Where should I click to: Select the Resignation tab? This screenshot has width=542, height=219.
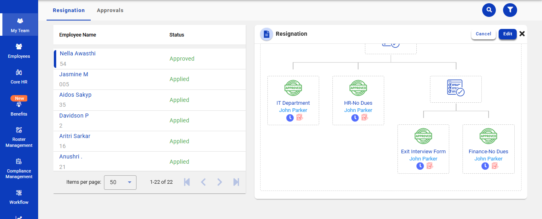69,10
